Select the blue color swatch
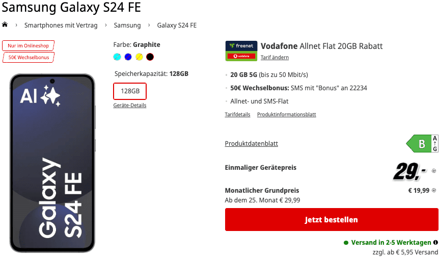The width and height of the screenshot is (439, 257). click(128, 57)
